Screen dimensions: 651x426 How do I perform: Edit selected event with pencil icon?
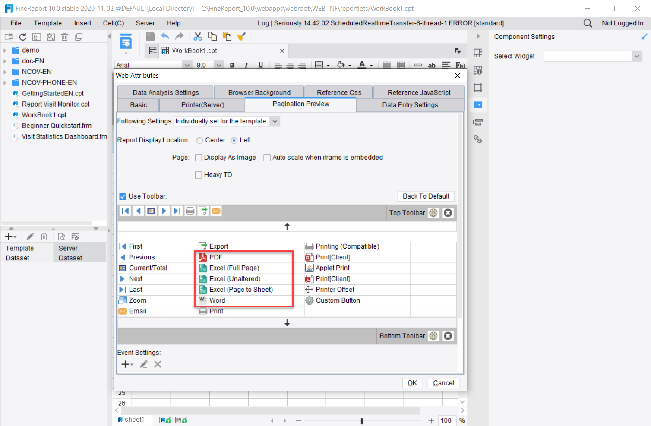[144, 364]
